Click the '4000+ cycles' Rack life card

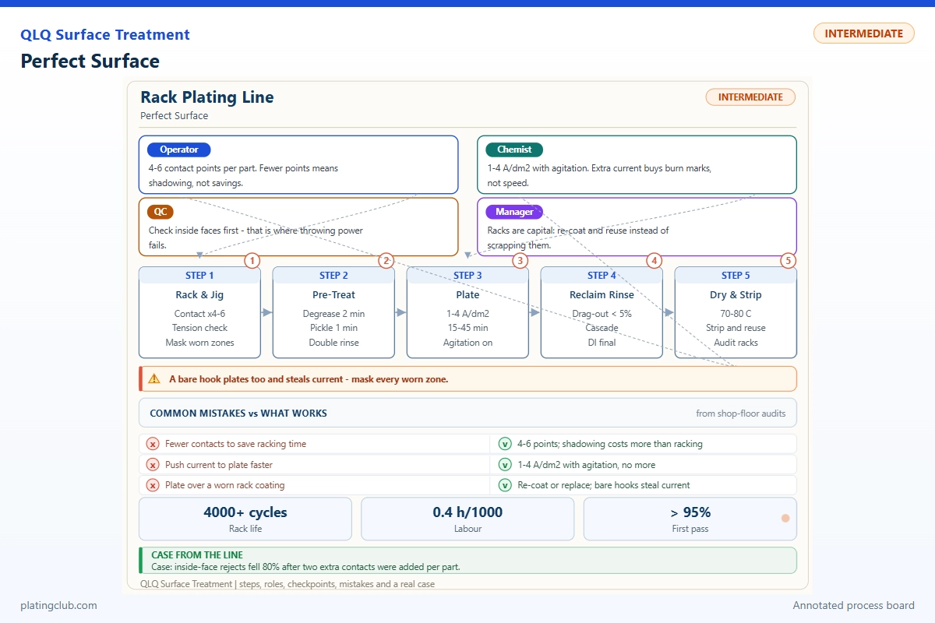245,519
